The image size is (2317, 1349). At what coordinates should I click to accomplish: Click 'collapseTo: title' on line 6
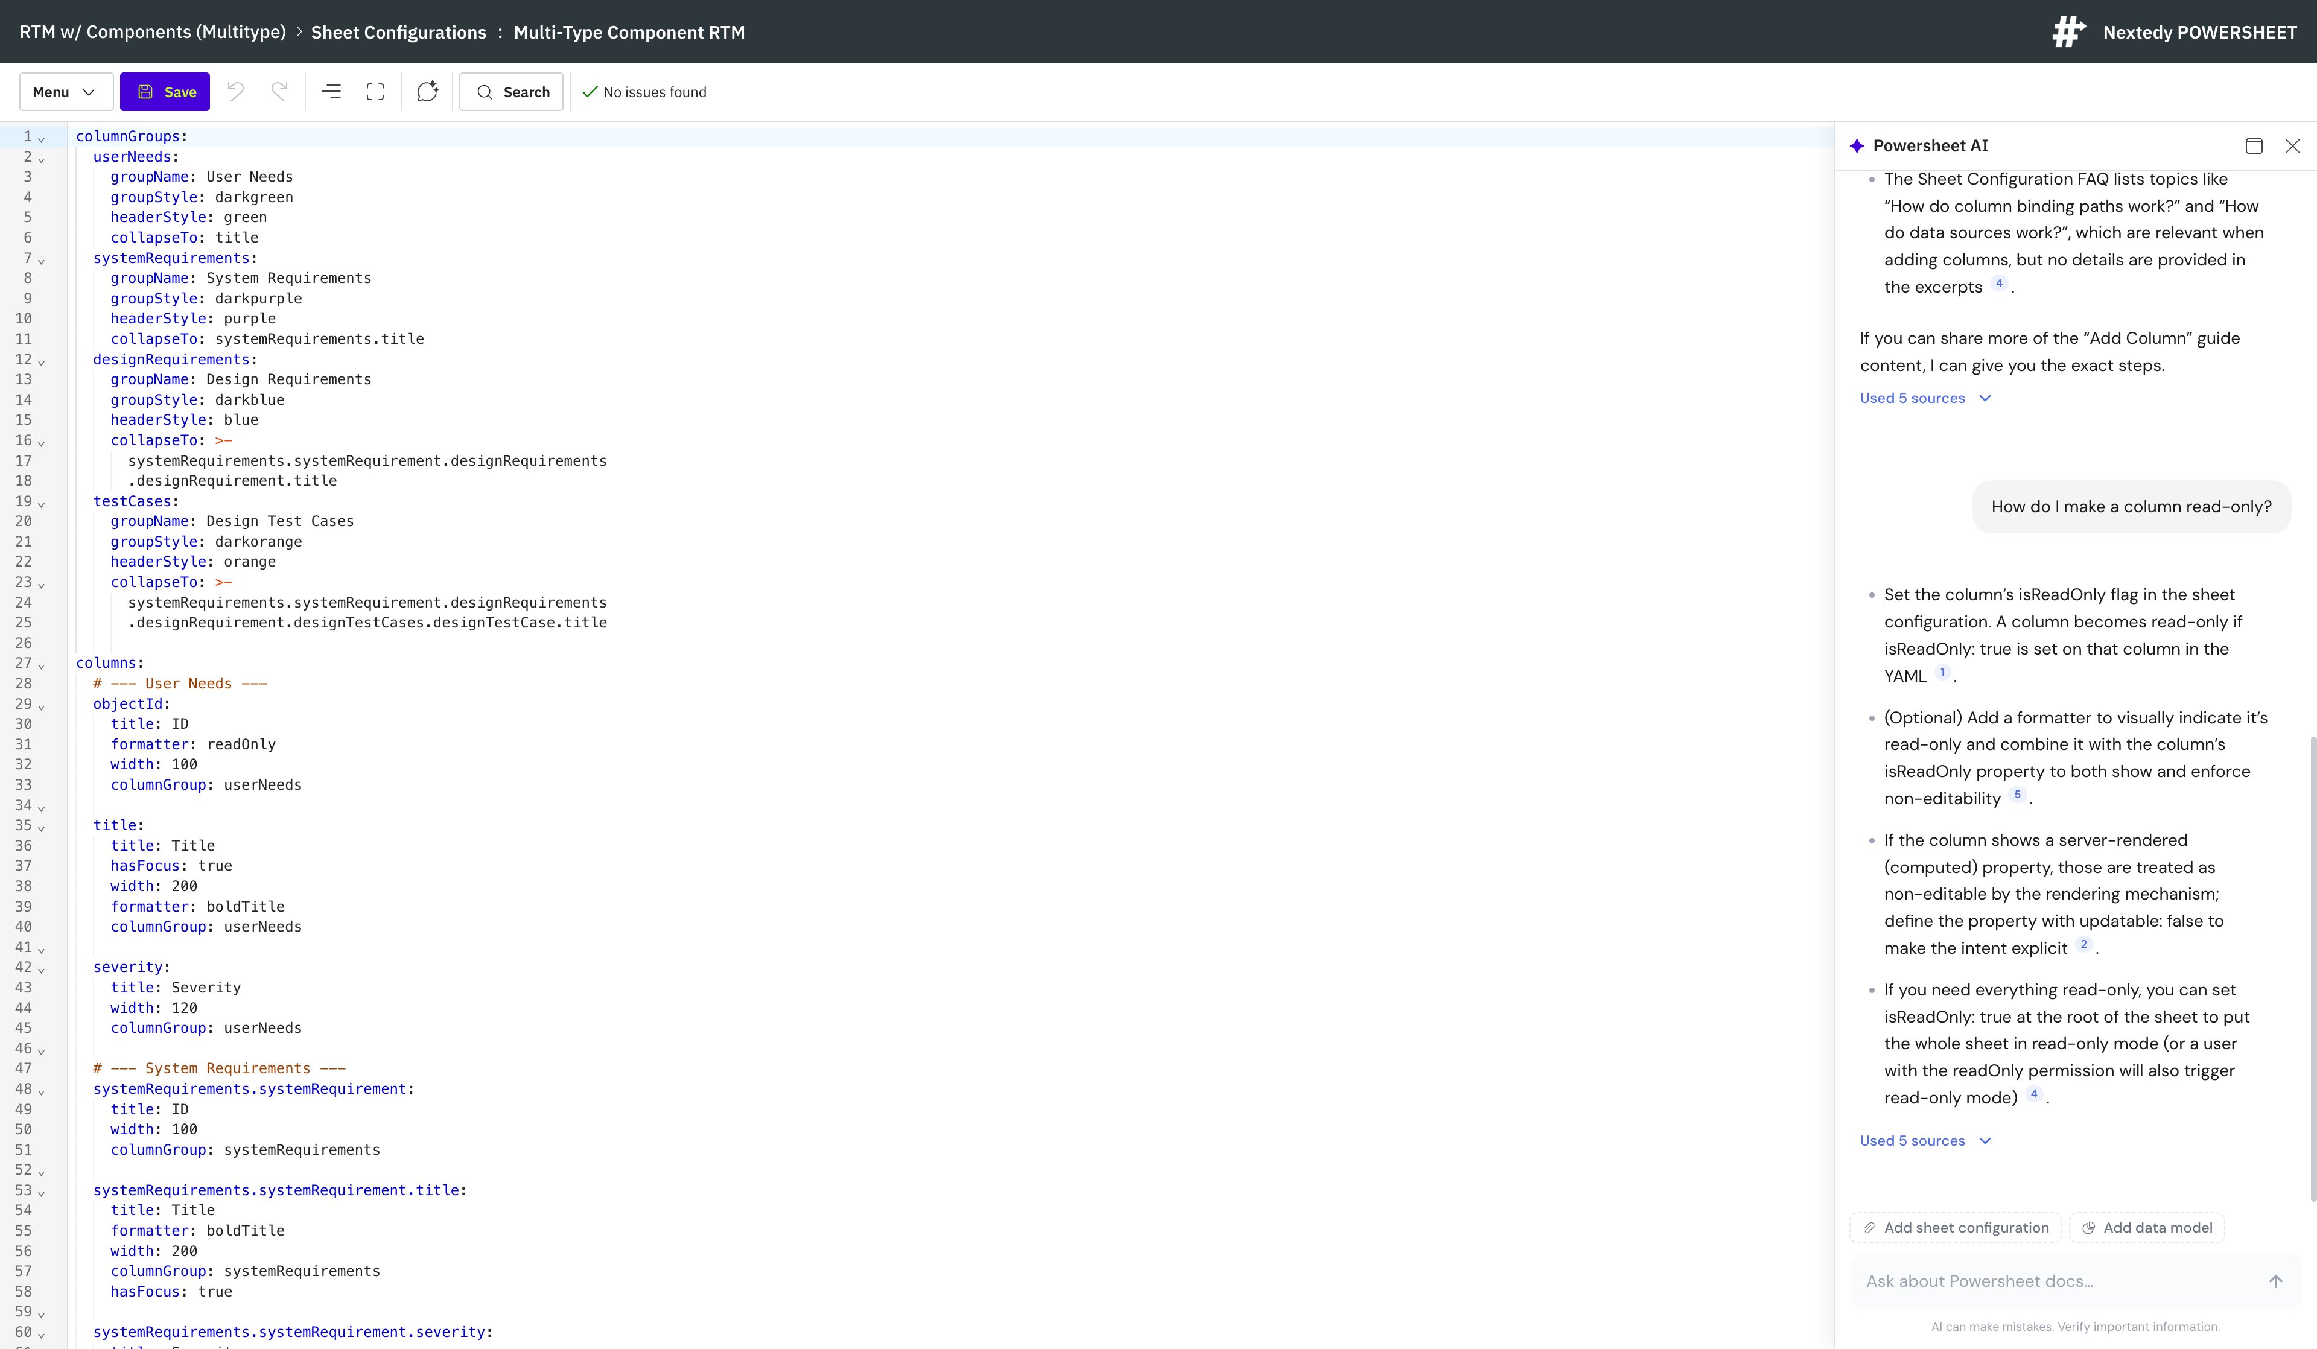pos(185,237)
